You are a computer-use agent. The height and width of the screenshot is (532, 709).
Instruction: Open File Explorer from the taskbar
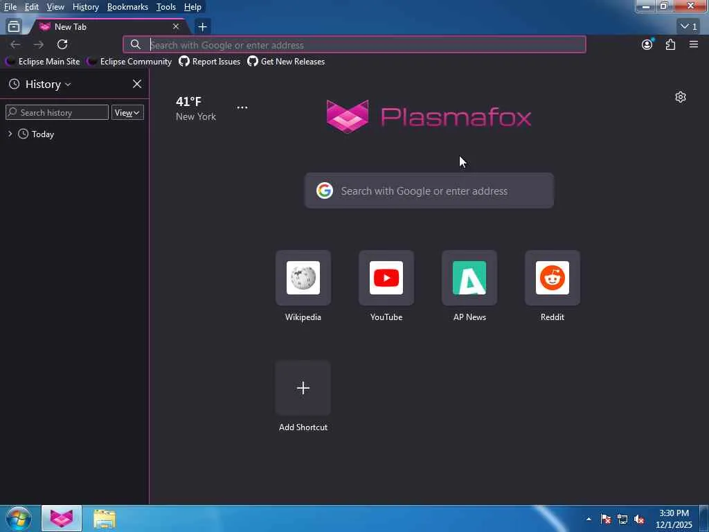click(105, 519)
